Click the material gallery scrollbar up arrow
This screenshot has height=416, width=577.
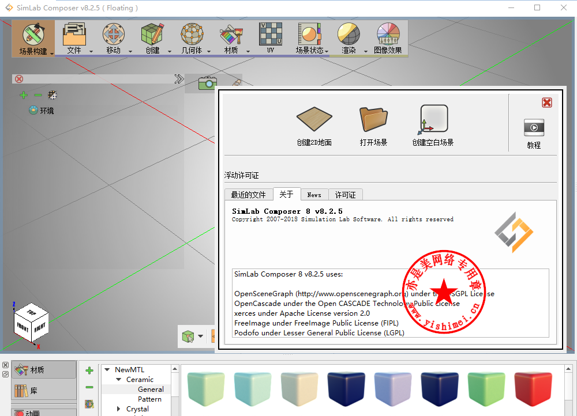(x=568, y=369)
